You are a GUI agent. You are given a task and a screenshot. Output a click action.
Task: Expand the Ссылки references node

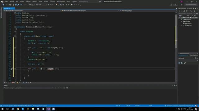(181, 22)
